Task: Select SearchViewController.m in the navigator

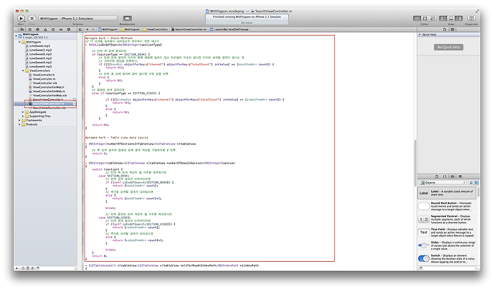Action: click(47, 104)
